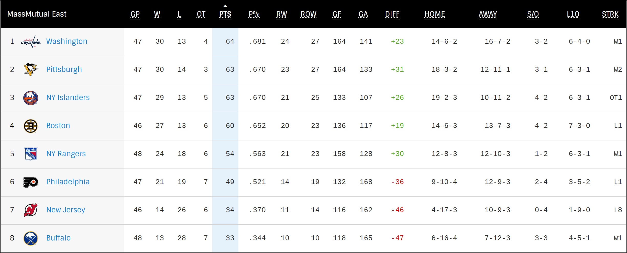Sort standings by PTS column
627x253 pixels.
[225, 14]
